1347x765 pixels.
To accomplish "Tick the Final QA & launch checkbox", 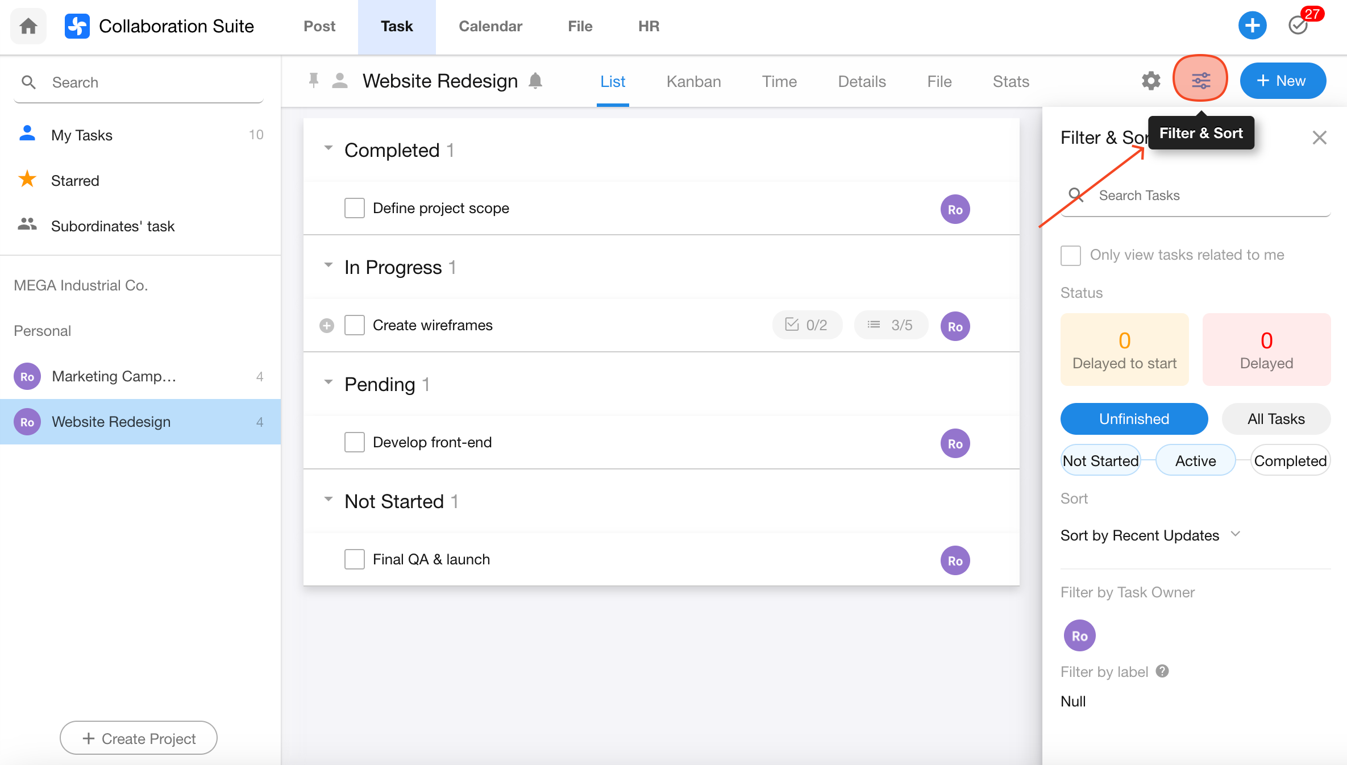I will (x=354, y=559).
